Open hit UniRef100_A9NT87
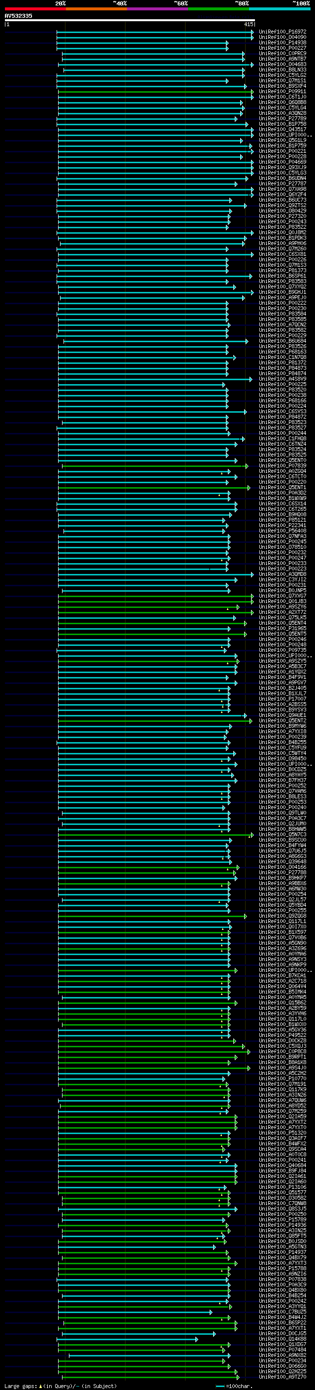The width and height of the screenshot is (315, 1390). (x=283, y=59)
